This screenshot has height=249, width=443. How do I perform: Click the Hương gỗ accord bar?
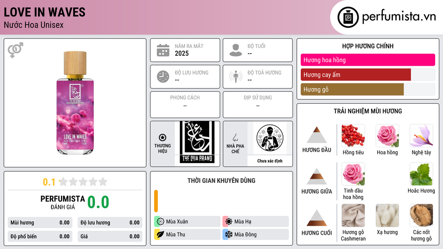coord(352,89)
